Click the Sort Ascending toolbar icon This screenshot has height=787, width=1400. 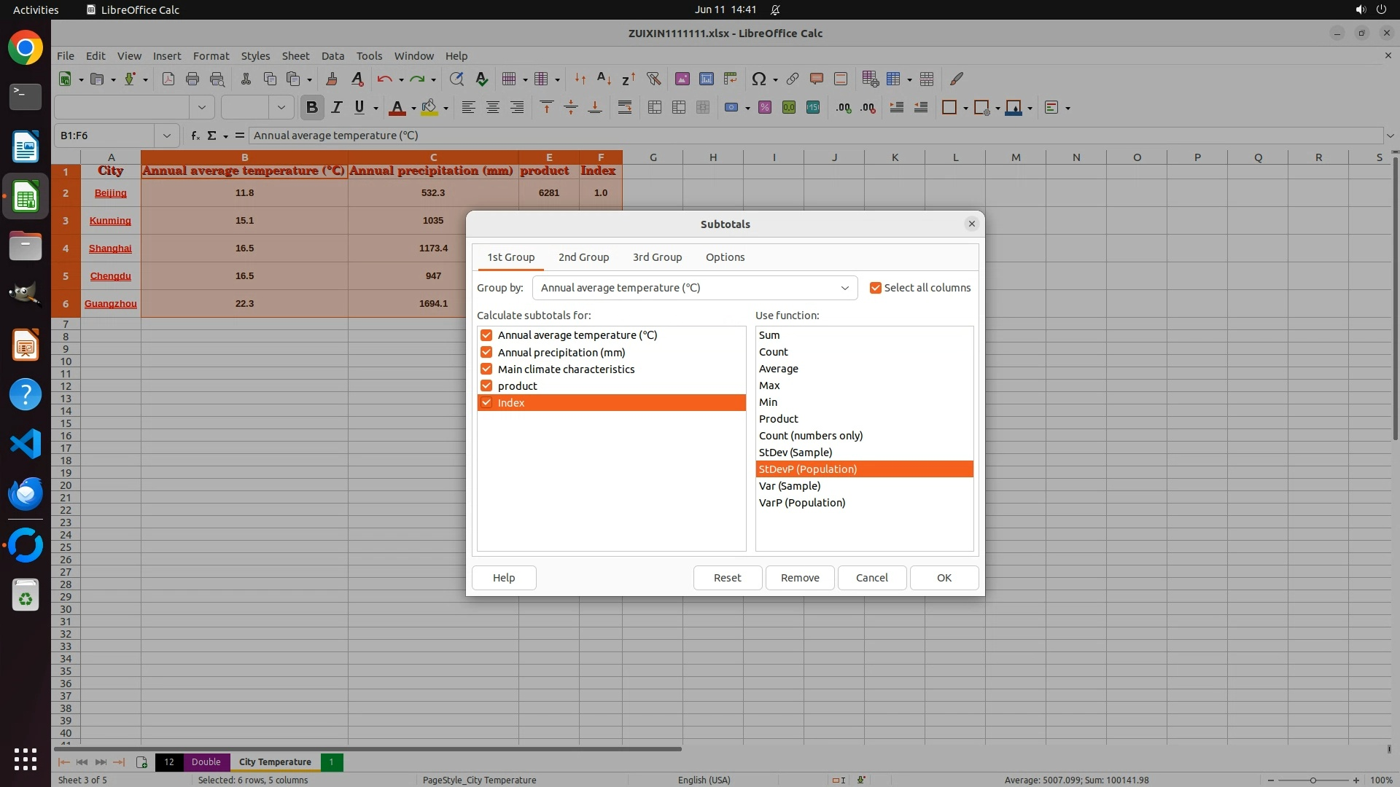coord(604,79)
